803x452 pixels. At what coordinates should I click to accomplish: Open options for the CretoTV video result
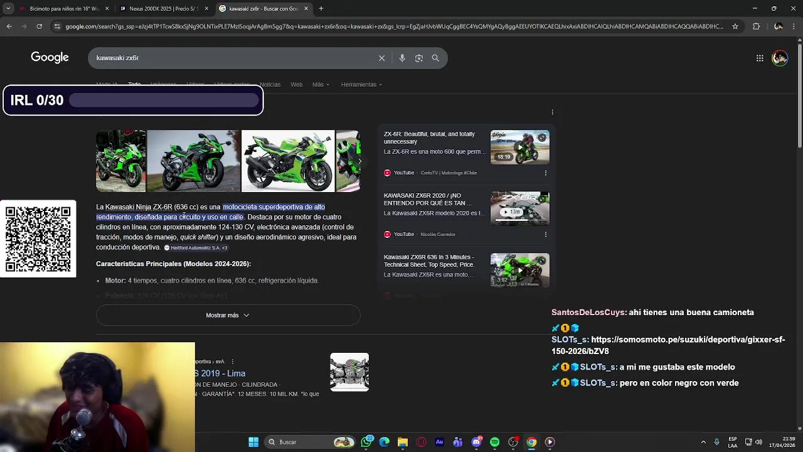click(x=545, y=173)
